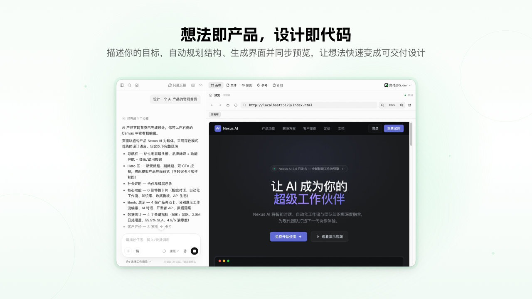Open 定价 in Nexus nav
Screen dimensions: 532x299
(327, 128)
